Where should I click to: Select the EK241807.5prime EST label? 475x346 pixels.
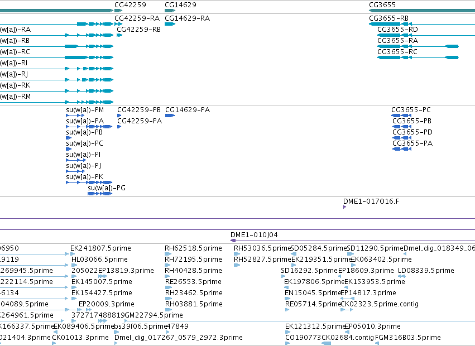coord(100,248)
